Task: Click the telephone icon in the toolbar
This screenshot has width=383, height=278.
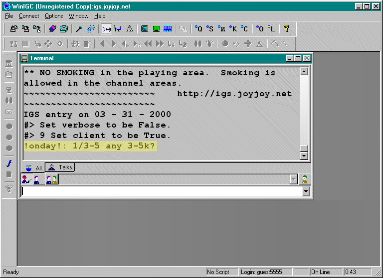Action: (64, 29)
